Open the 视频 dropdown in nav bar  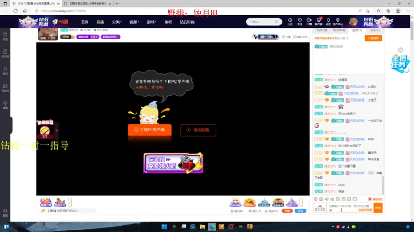point(134,22)
